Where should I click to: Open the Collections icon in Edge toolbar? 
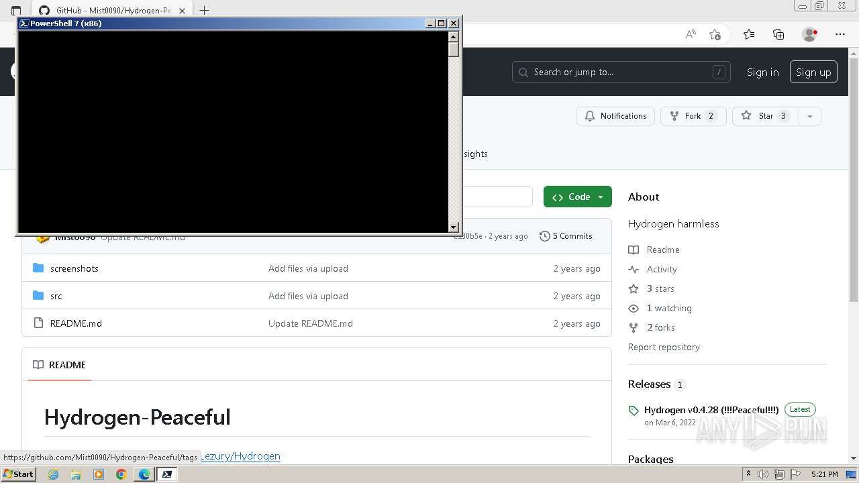click(x=778, y=34)
